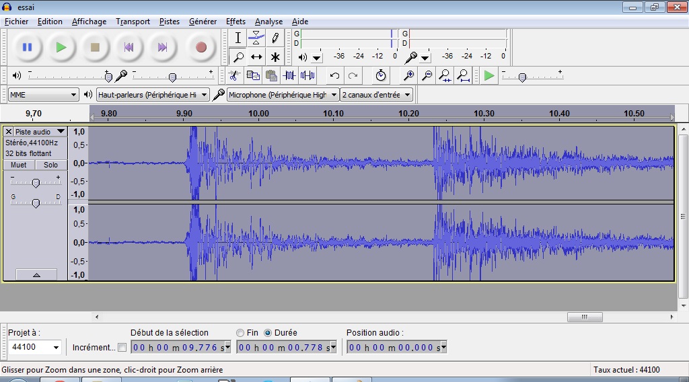Click the Trim audio icon
The image size is (689, 382).
click(289, 75)
